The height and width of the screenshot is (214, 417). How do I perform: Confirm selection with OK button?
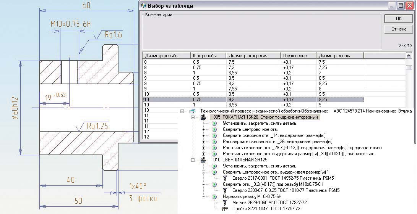[399, 19]
